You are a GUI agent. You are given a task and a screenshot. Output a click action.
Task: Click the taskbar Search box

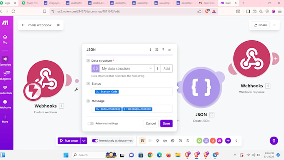pos(89,155)
